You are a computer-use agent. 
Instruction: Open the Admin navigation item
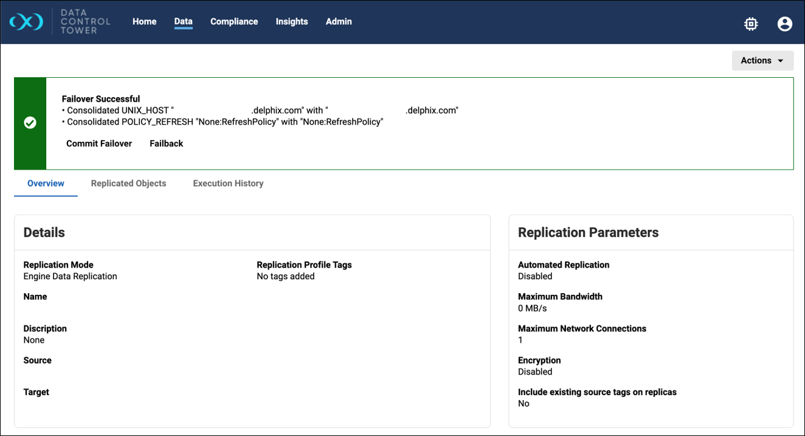(x=339, y=21)
